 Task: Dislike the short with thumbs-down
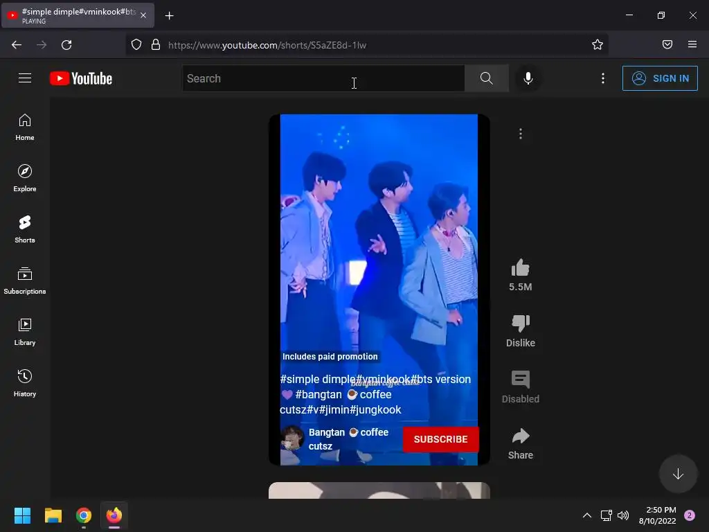click(521, 323)
